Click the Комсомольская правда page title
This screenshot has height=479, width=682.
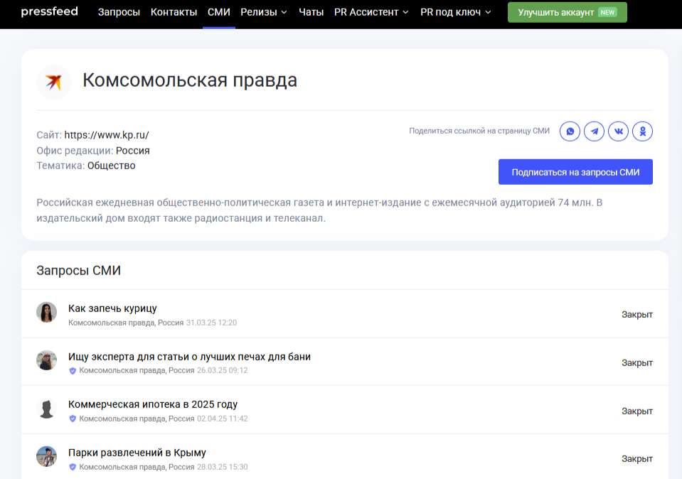pyautogui.click(x=190, y=80)
